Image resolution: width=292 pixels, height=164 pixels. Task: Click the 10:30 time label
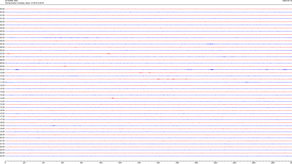coord(2,76)
